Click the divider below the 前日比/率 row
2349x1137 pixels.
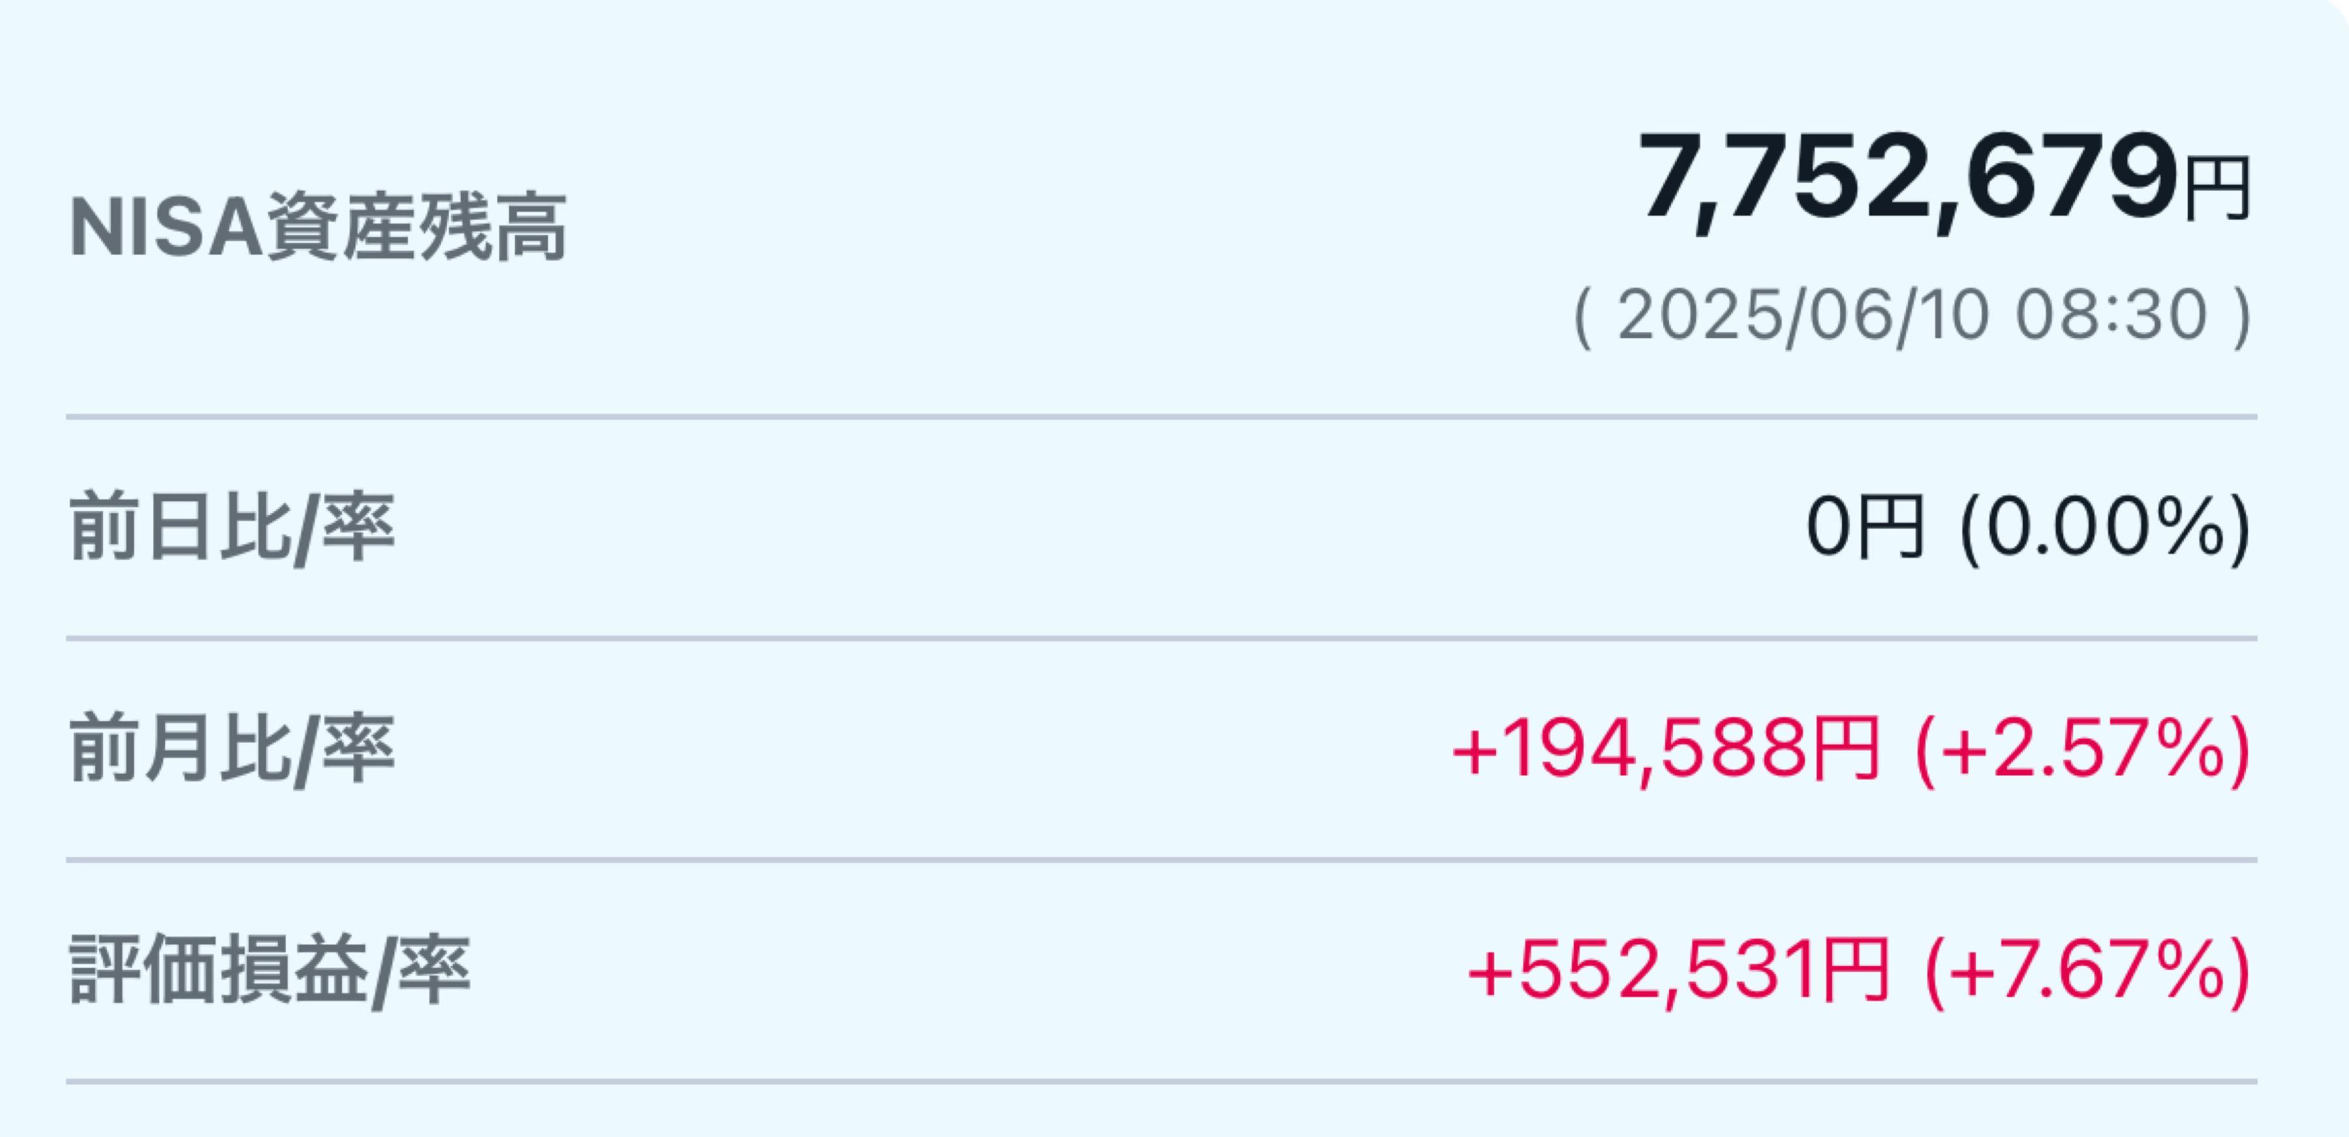click(x=1161, y=639)
